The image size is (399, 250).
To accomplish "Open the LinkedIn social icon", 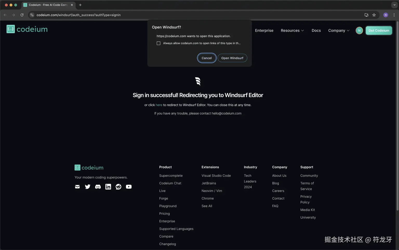I will tap(108, 187).
